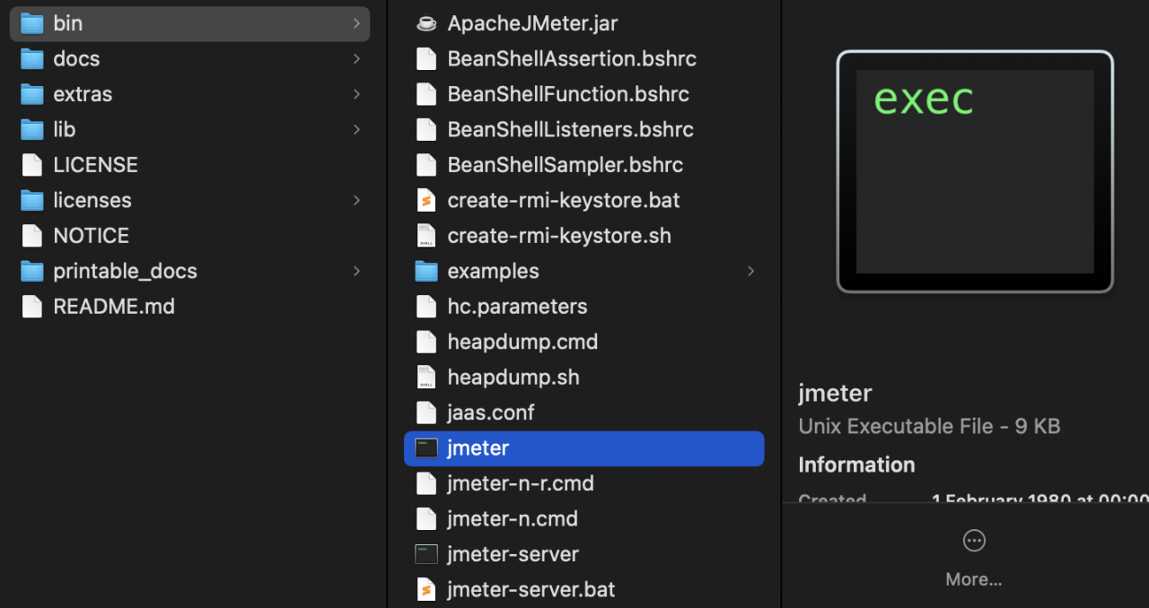Click the ApacheJMeter.jar coffee cup icon
The image size is (1149, 608).
point(426,23)
